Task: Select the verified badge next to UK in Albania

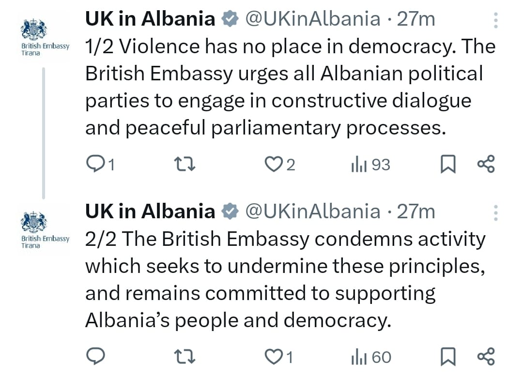Action: click(x=231, y=18)
